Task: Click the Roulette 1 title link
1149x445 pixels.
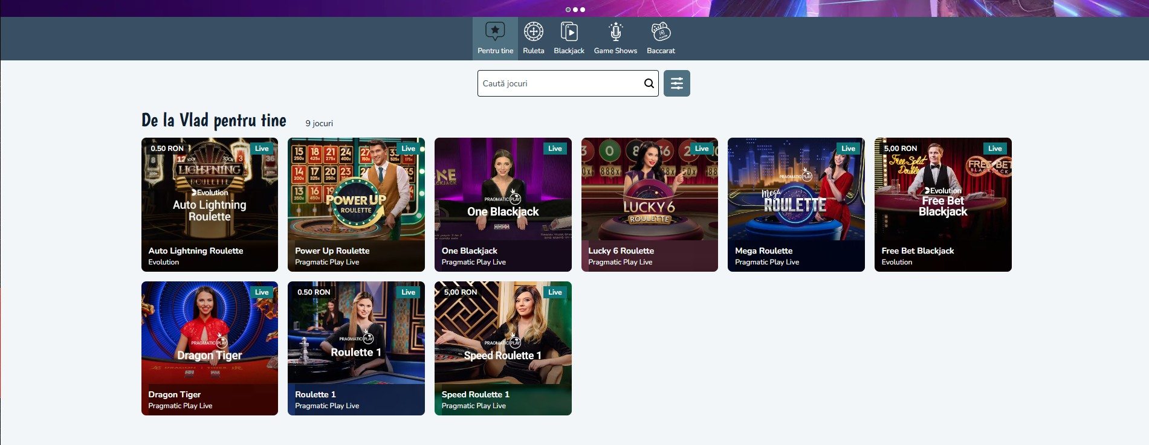Action: click(315, 394)
